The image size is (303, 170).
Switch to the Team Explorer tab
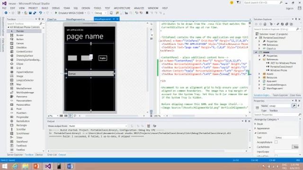[x=280, y=95]
